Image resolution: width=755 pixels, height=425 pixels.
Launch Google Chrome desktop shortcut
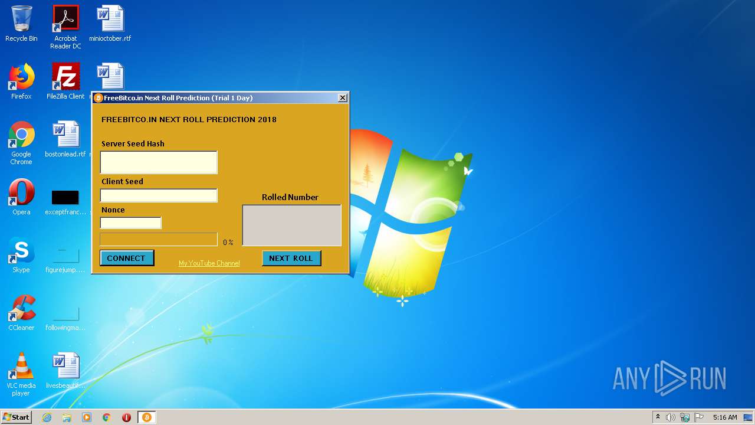(x=21, y=143)
